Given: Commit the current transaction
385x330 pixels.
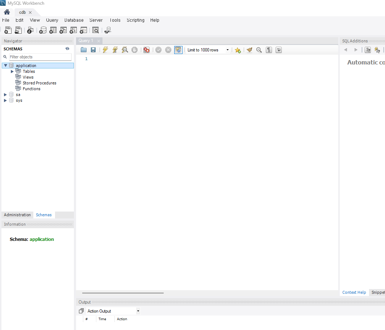Looking at the screenshot, I should [x=159, y=50].
